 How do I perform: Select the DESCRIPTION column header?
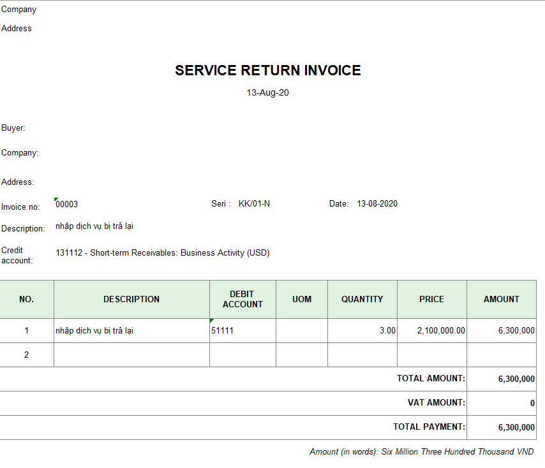(131, 299)
